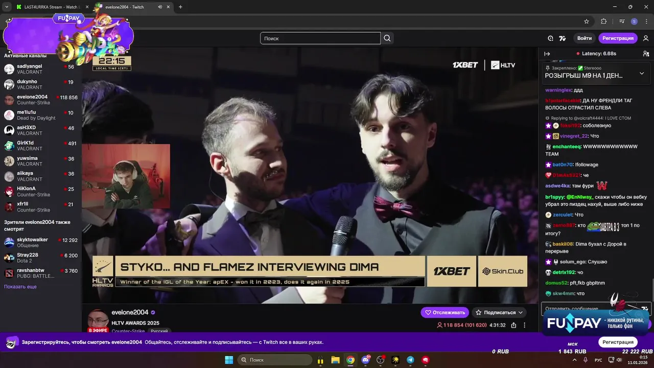Image resolution: width=654 pixels, height=368 pixels.
Task: Click Показать еще to show more channels
Action: pyautogui.click(x=20, y=287)
